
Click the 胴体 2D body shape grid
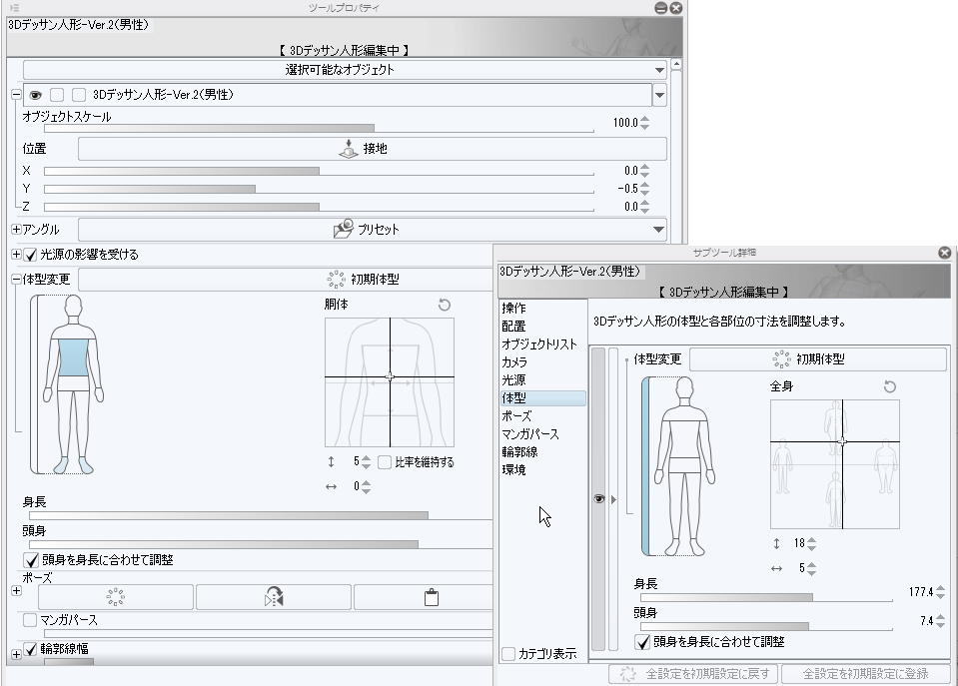[x=390, y=382]
